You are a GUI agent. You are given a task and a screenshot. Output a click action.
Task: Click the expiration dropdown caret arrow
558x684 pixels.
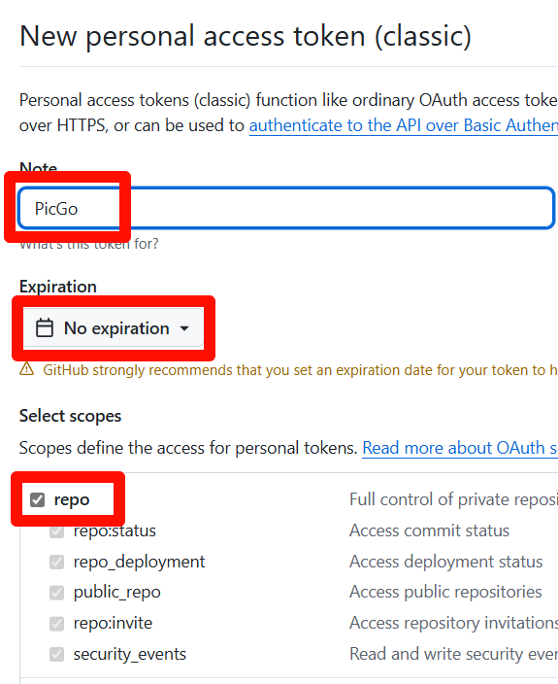184,328
